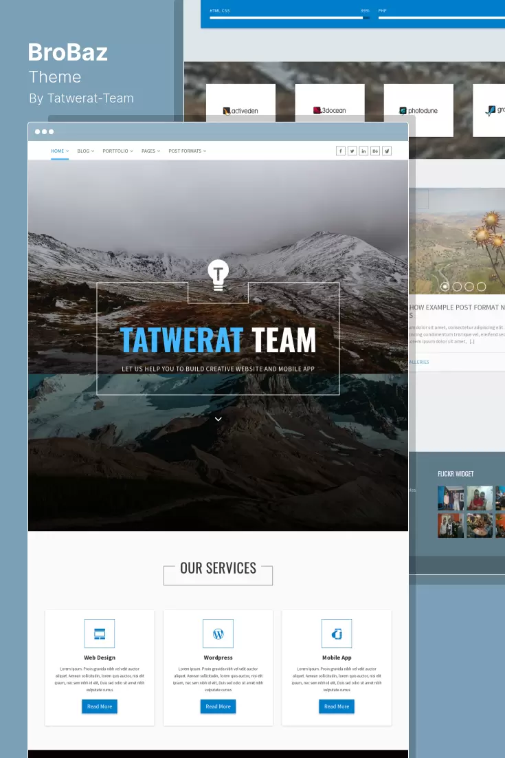This screenshot has width=505, height=758.
Task: Click the LET US HELP YOU tagline
Action: click(218, 369)
